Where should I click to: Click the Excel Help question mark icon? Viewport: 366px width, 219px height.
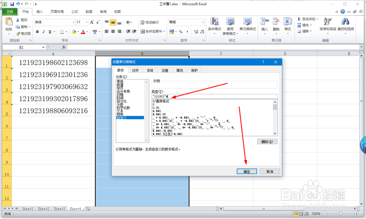pyautogui.click(x=343, y=11)
